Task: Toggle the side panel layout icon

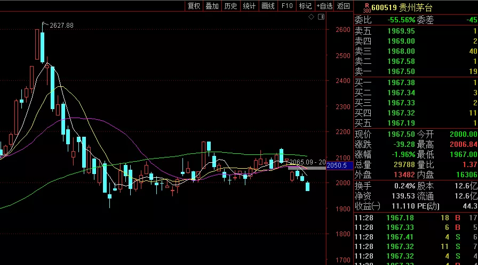Action: [321, 17]
